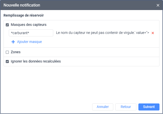Viewport: 163px width, 114px height.
Task: Close the Nouvelle notification dialog
Action: pyautogui.click(x=158, y=5)
